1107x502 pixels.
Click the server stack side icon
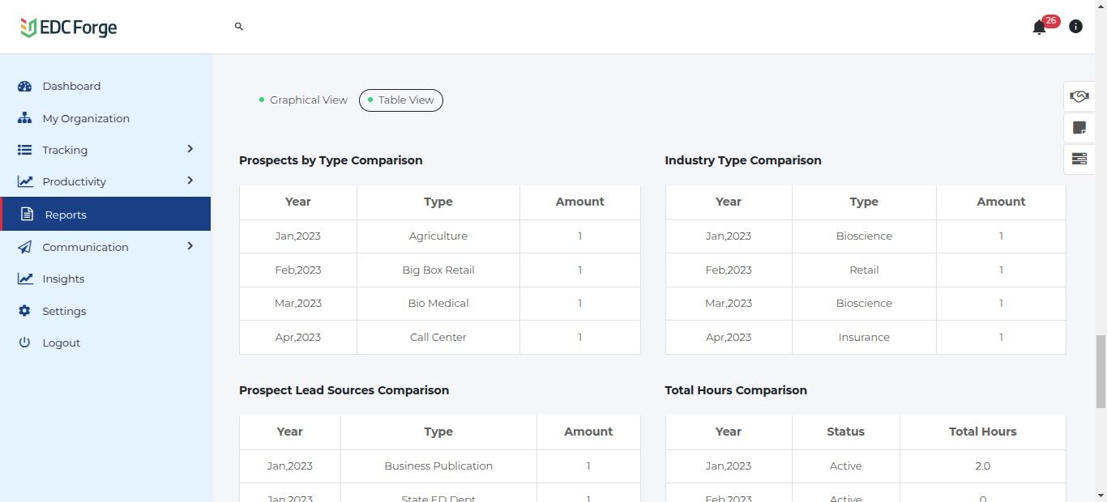1079,159
